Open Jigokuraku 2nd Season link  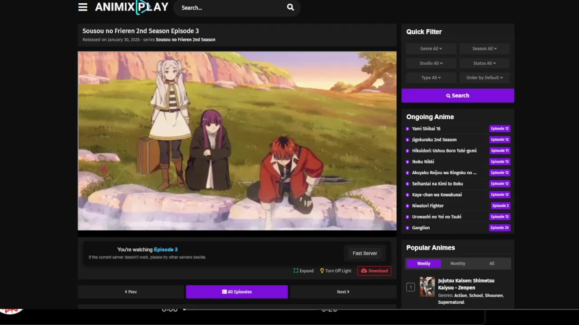pyautogui.click(x=434, y=140)
